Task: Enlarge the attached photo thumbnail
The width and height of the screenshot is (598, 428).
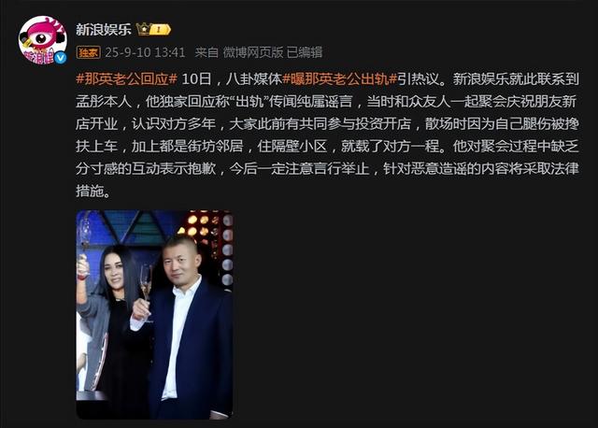Action: [154, 315]
